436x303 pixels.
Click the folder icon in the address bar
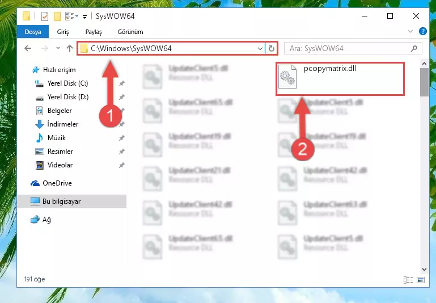click(x=84, y=48)
